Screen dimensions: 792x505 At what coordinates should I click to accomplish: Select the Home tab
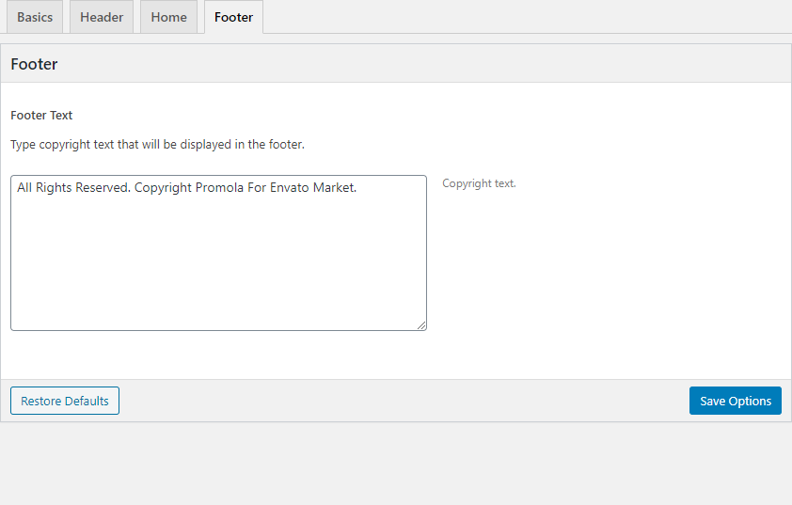[169, 17]
